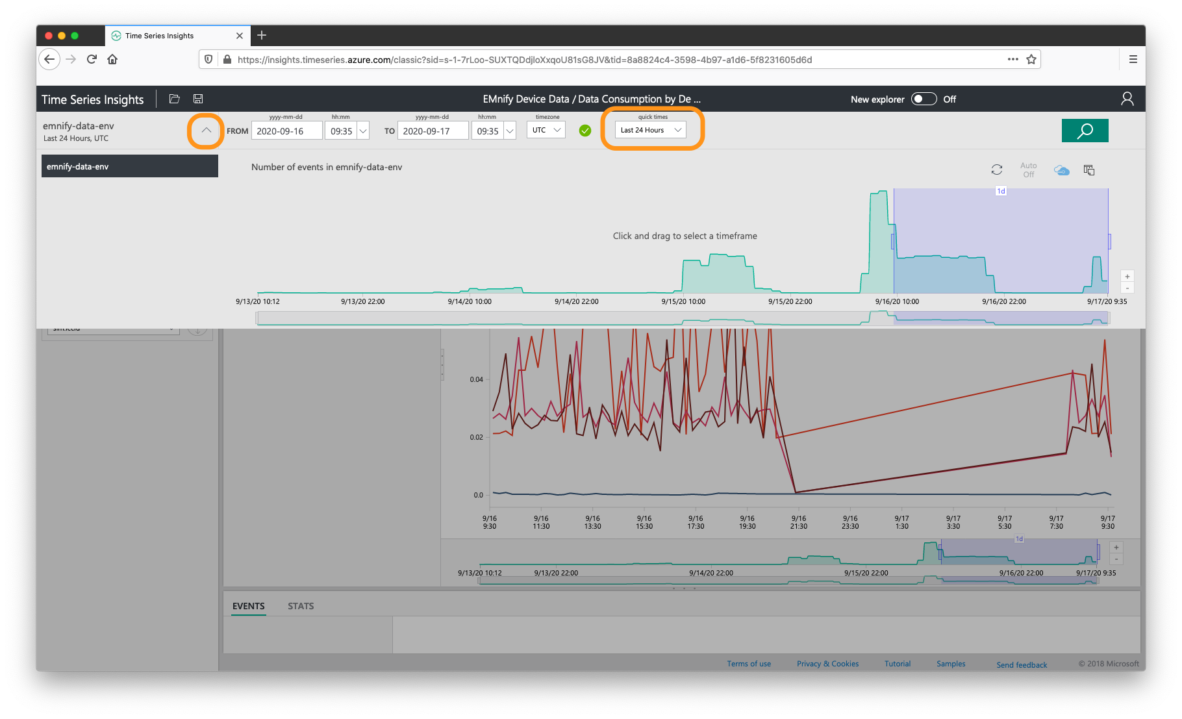Open the timezone UTC dropdown
The width and height of the screenshot is (1182, 719).
[x=546, y=130]
